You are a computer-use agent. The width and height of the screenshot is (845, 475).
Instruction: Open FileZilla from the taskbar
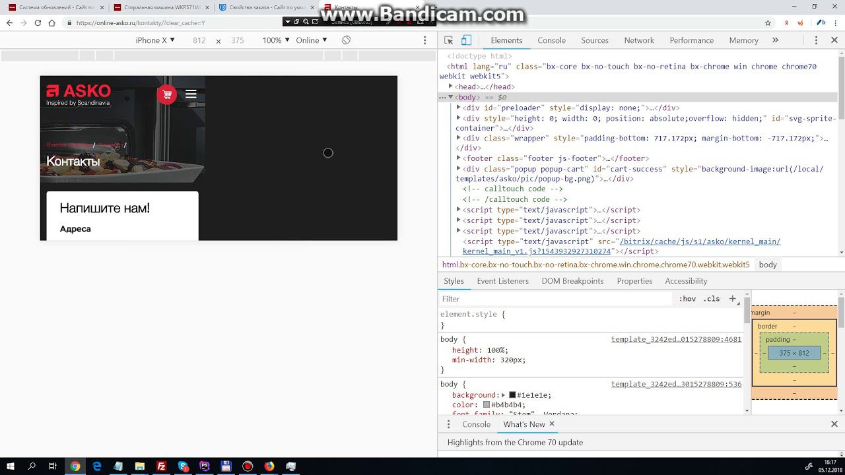click(x=162, y=466)
